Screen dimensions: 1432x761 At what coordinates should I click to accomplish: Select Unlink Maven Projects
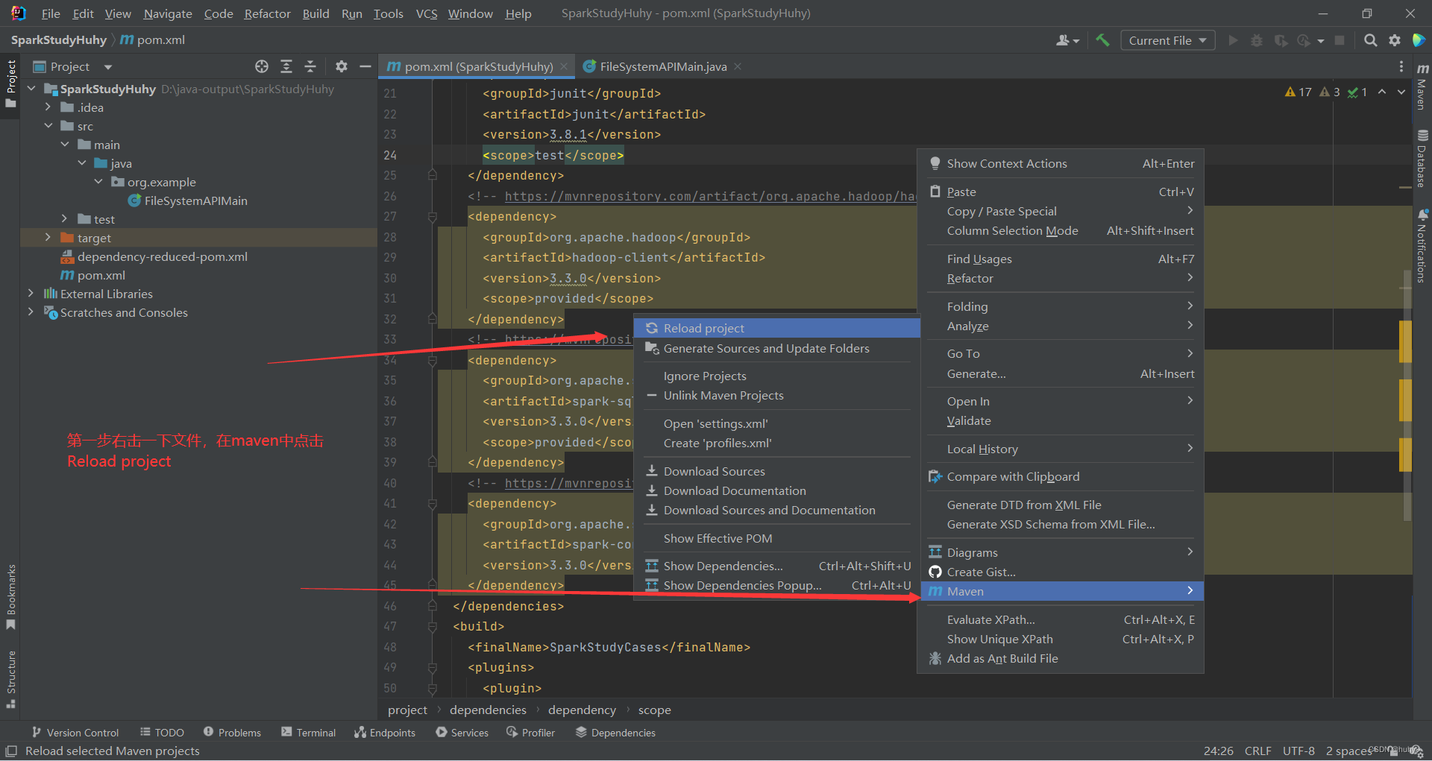coord(776,395)
